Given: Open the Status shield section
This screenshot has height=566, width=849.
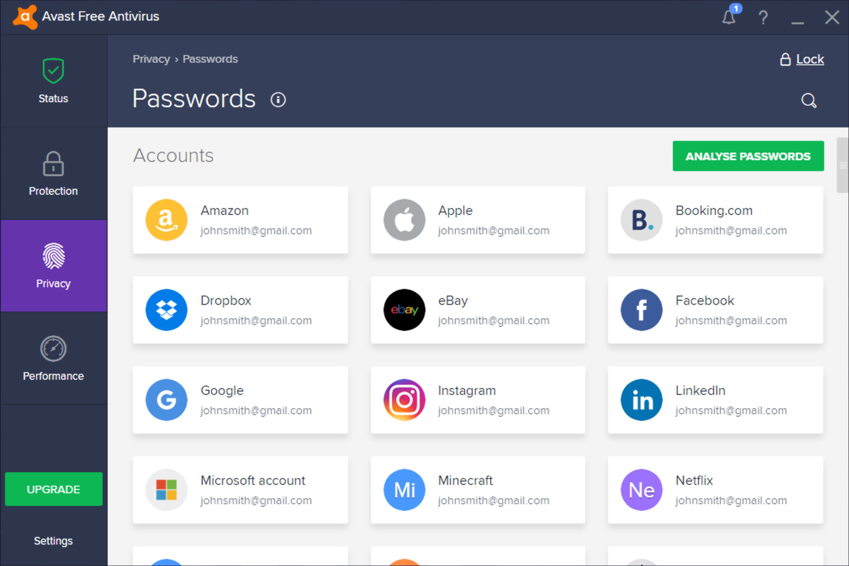Looking at the screenshot, I should tap(53, 81).
